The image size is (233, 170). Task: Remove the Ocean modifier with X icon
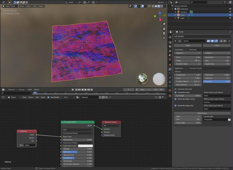(229, 41)
